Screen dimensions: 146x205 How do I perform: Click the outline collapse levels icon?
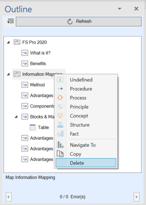point(11,21)
